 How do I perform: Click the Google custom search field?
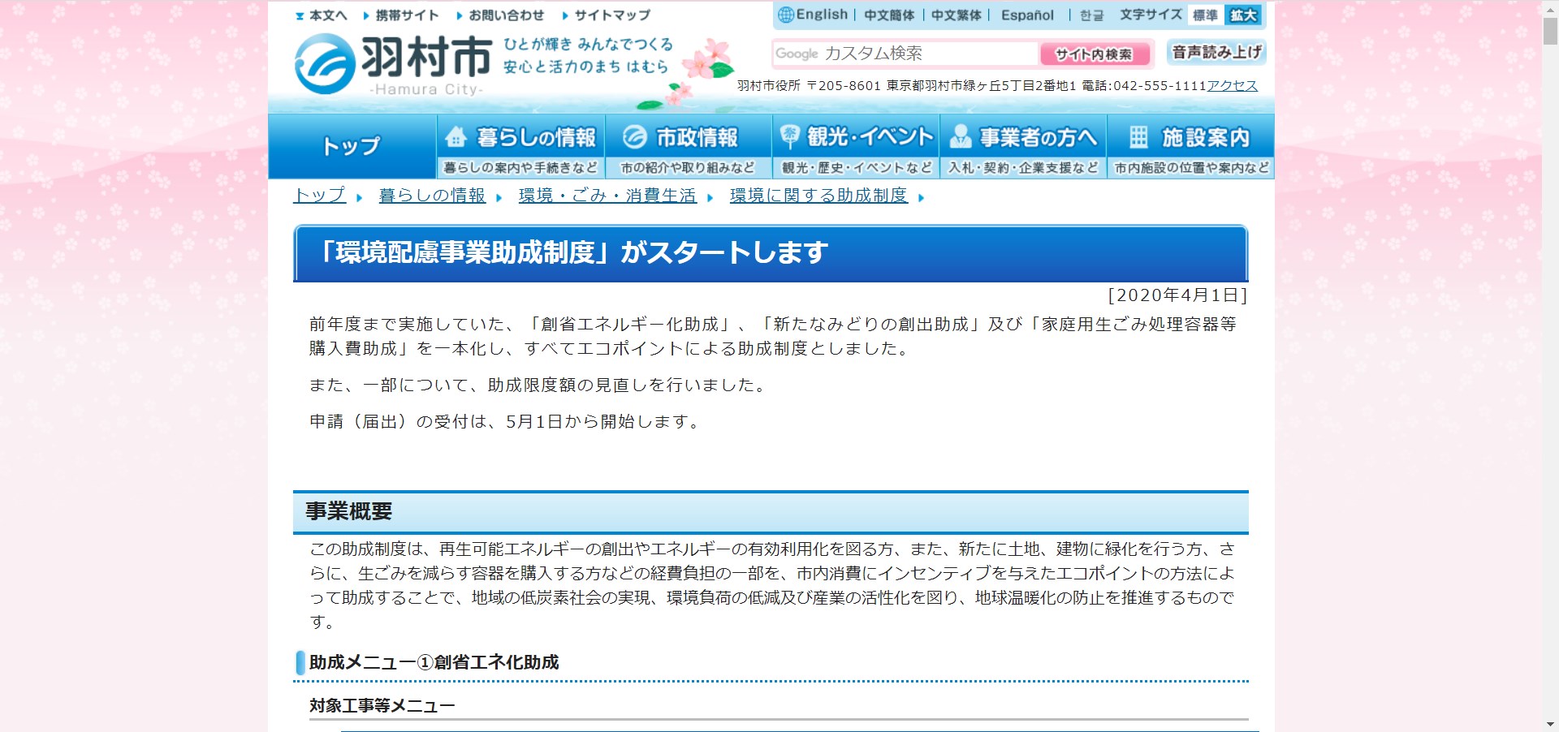[905, 54]
